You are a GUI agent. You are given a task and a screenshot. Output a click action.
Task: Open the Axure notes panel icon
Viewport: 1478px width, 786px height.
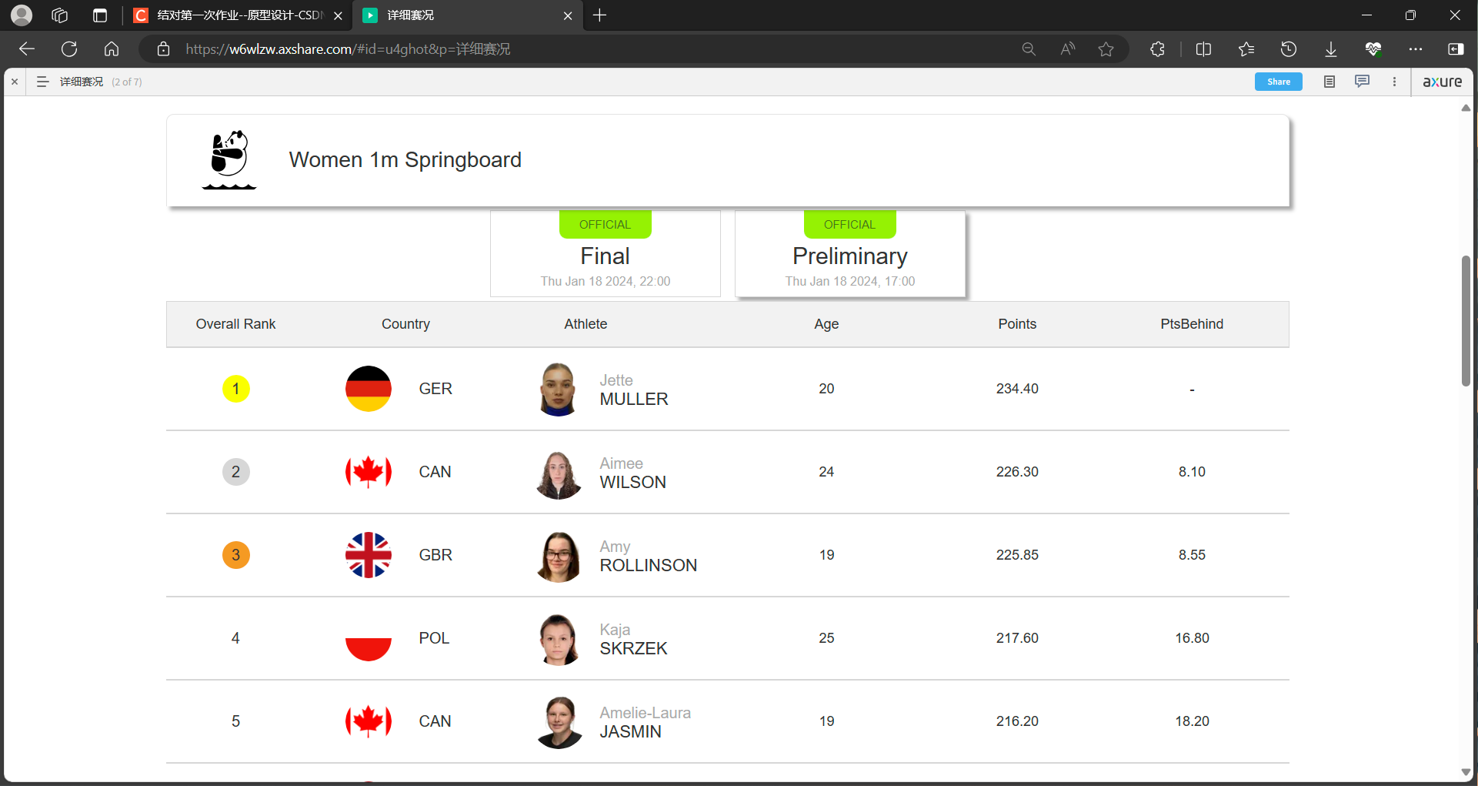1330,82
